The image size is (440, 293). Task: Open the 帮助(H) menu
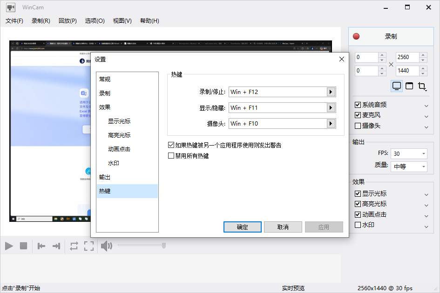(x=149, y=21)
